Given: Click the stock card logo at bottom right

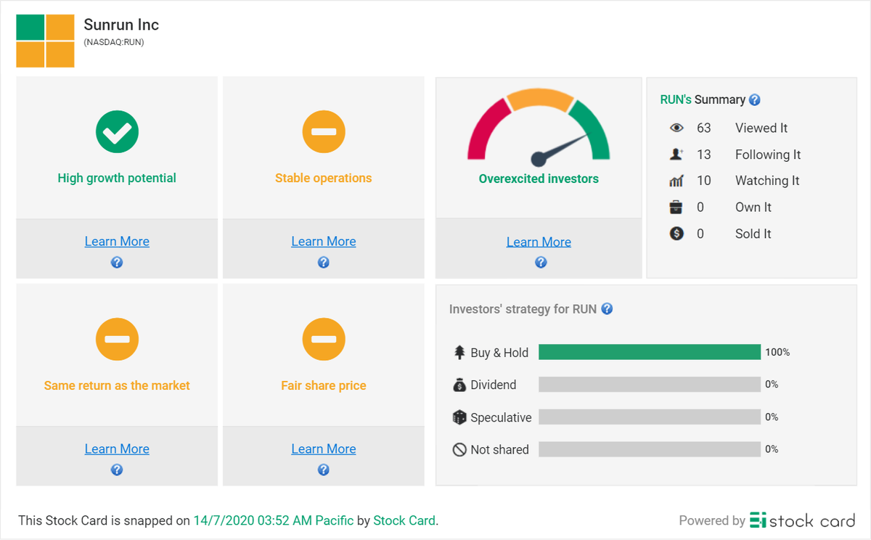Looking at the screenshot, I should (x=802, y=520).
